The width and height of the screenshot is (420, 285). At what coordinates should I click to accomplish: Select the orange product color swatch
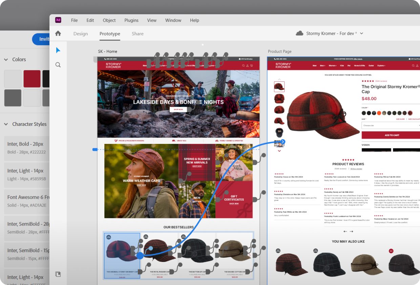point(379,113)
